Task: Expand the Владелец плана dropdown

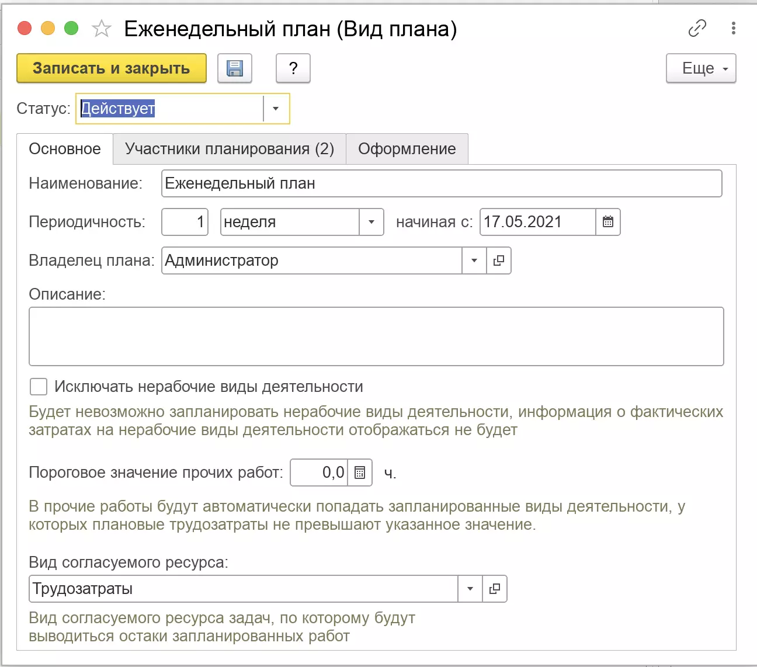Action: tap(474, 260)
